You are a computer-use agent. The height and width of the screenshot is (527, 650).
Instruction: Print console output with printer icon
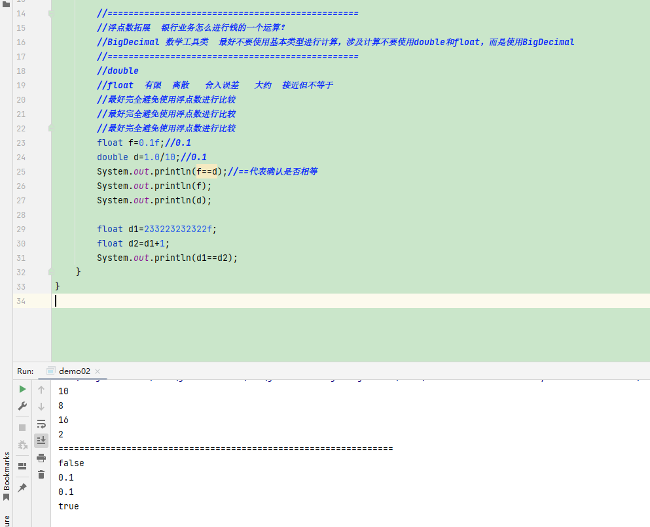coord(41,458)
